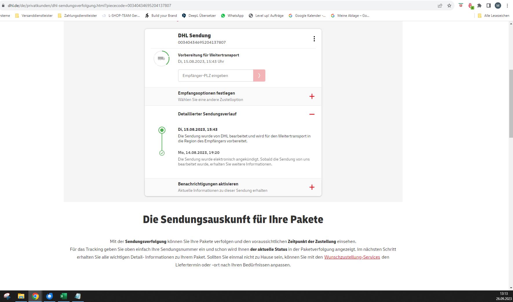Open the Wunschzustellung-Services link
This screenshot has width=513, height=302.
pyautogui.click(x=352, y=257)
